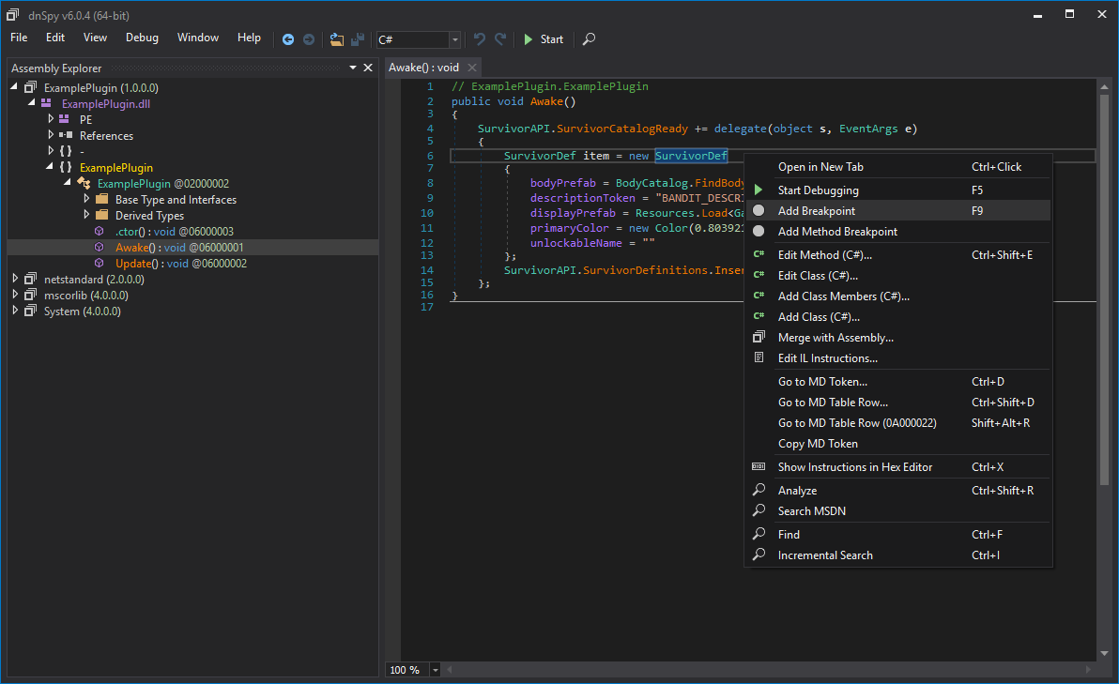Open the Help menu
Viewport: 1119px width, 684px height.
point(249,38)
